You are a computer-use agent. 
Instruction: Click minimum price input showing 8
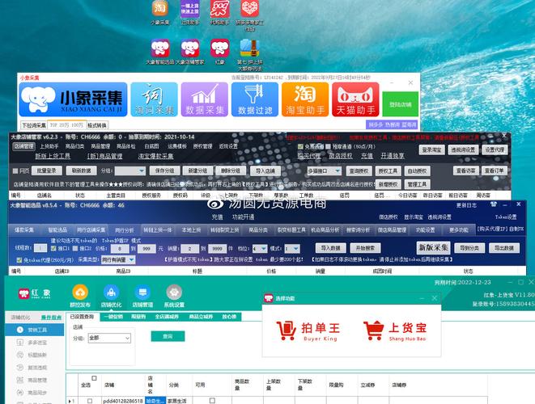click(x=120, y=249)
